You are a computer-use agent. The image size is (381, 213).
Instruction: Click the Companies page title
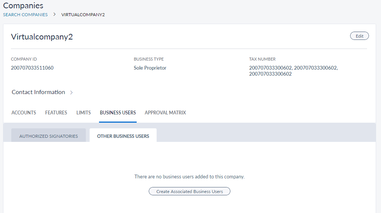(x=23, y=6)
